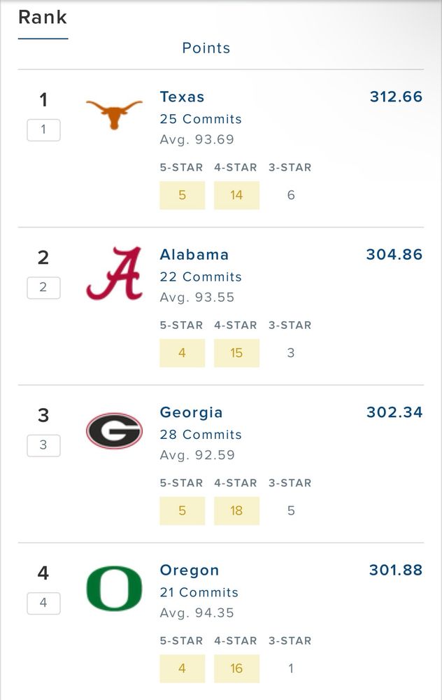Click Georgia's highlighted 4-star count of 18
The height and width of the screenshot is (700, 442).
236,511
